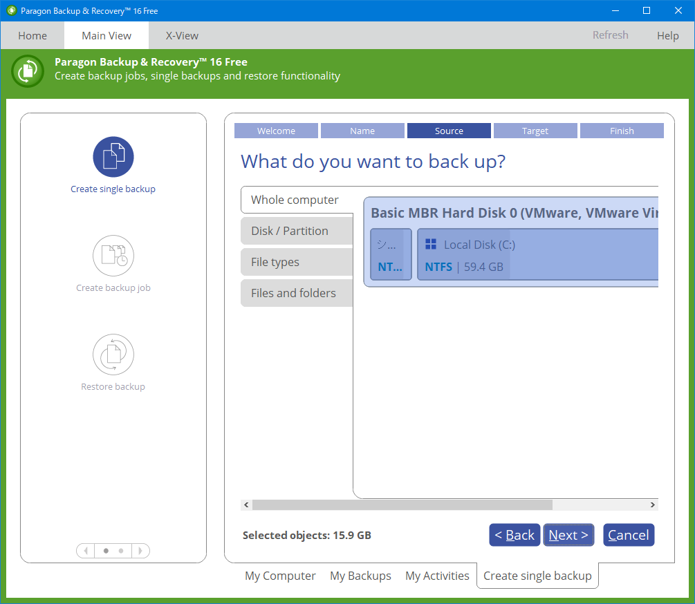Close the Paragon window
The height and width of the screenshot is (604, 695).
pos(678,10)
